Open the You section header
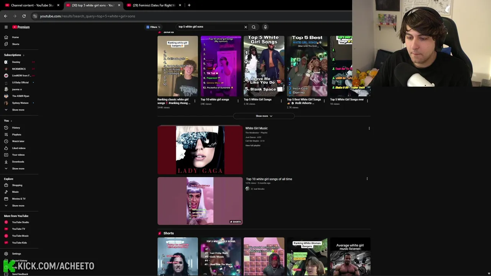The image size is (491, 276). [x=8, y=121]
